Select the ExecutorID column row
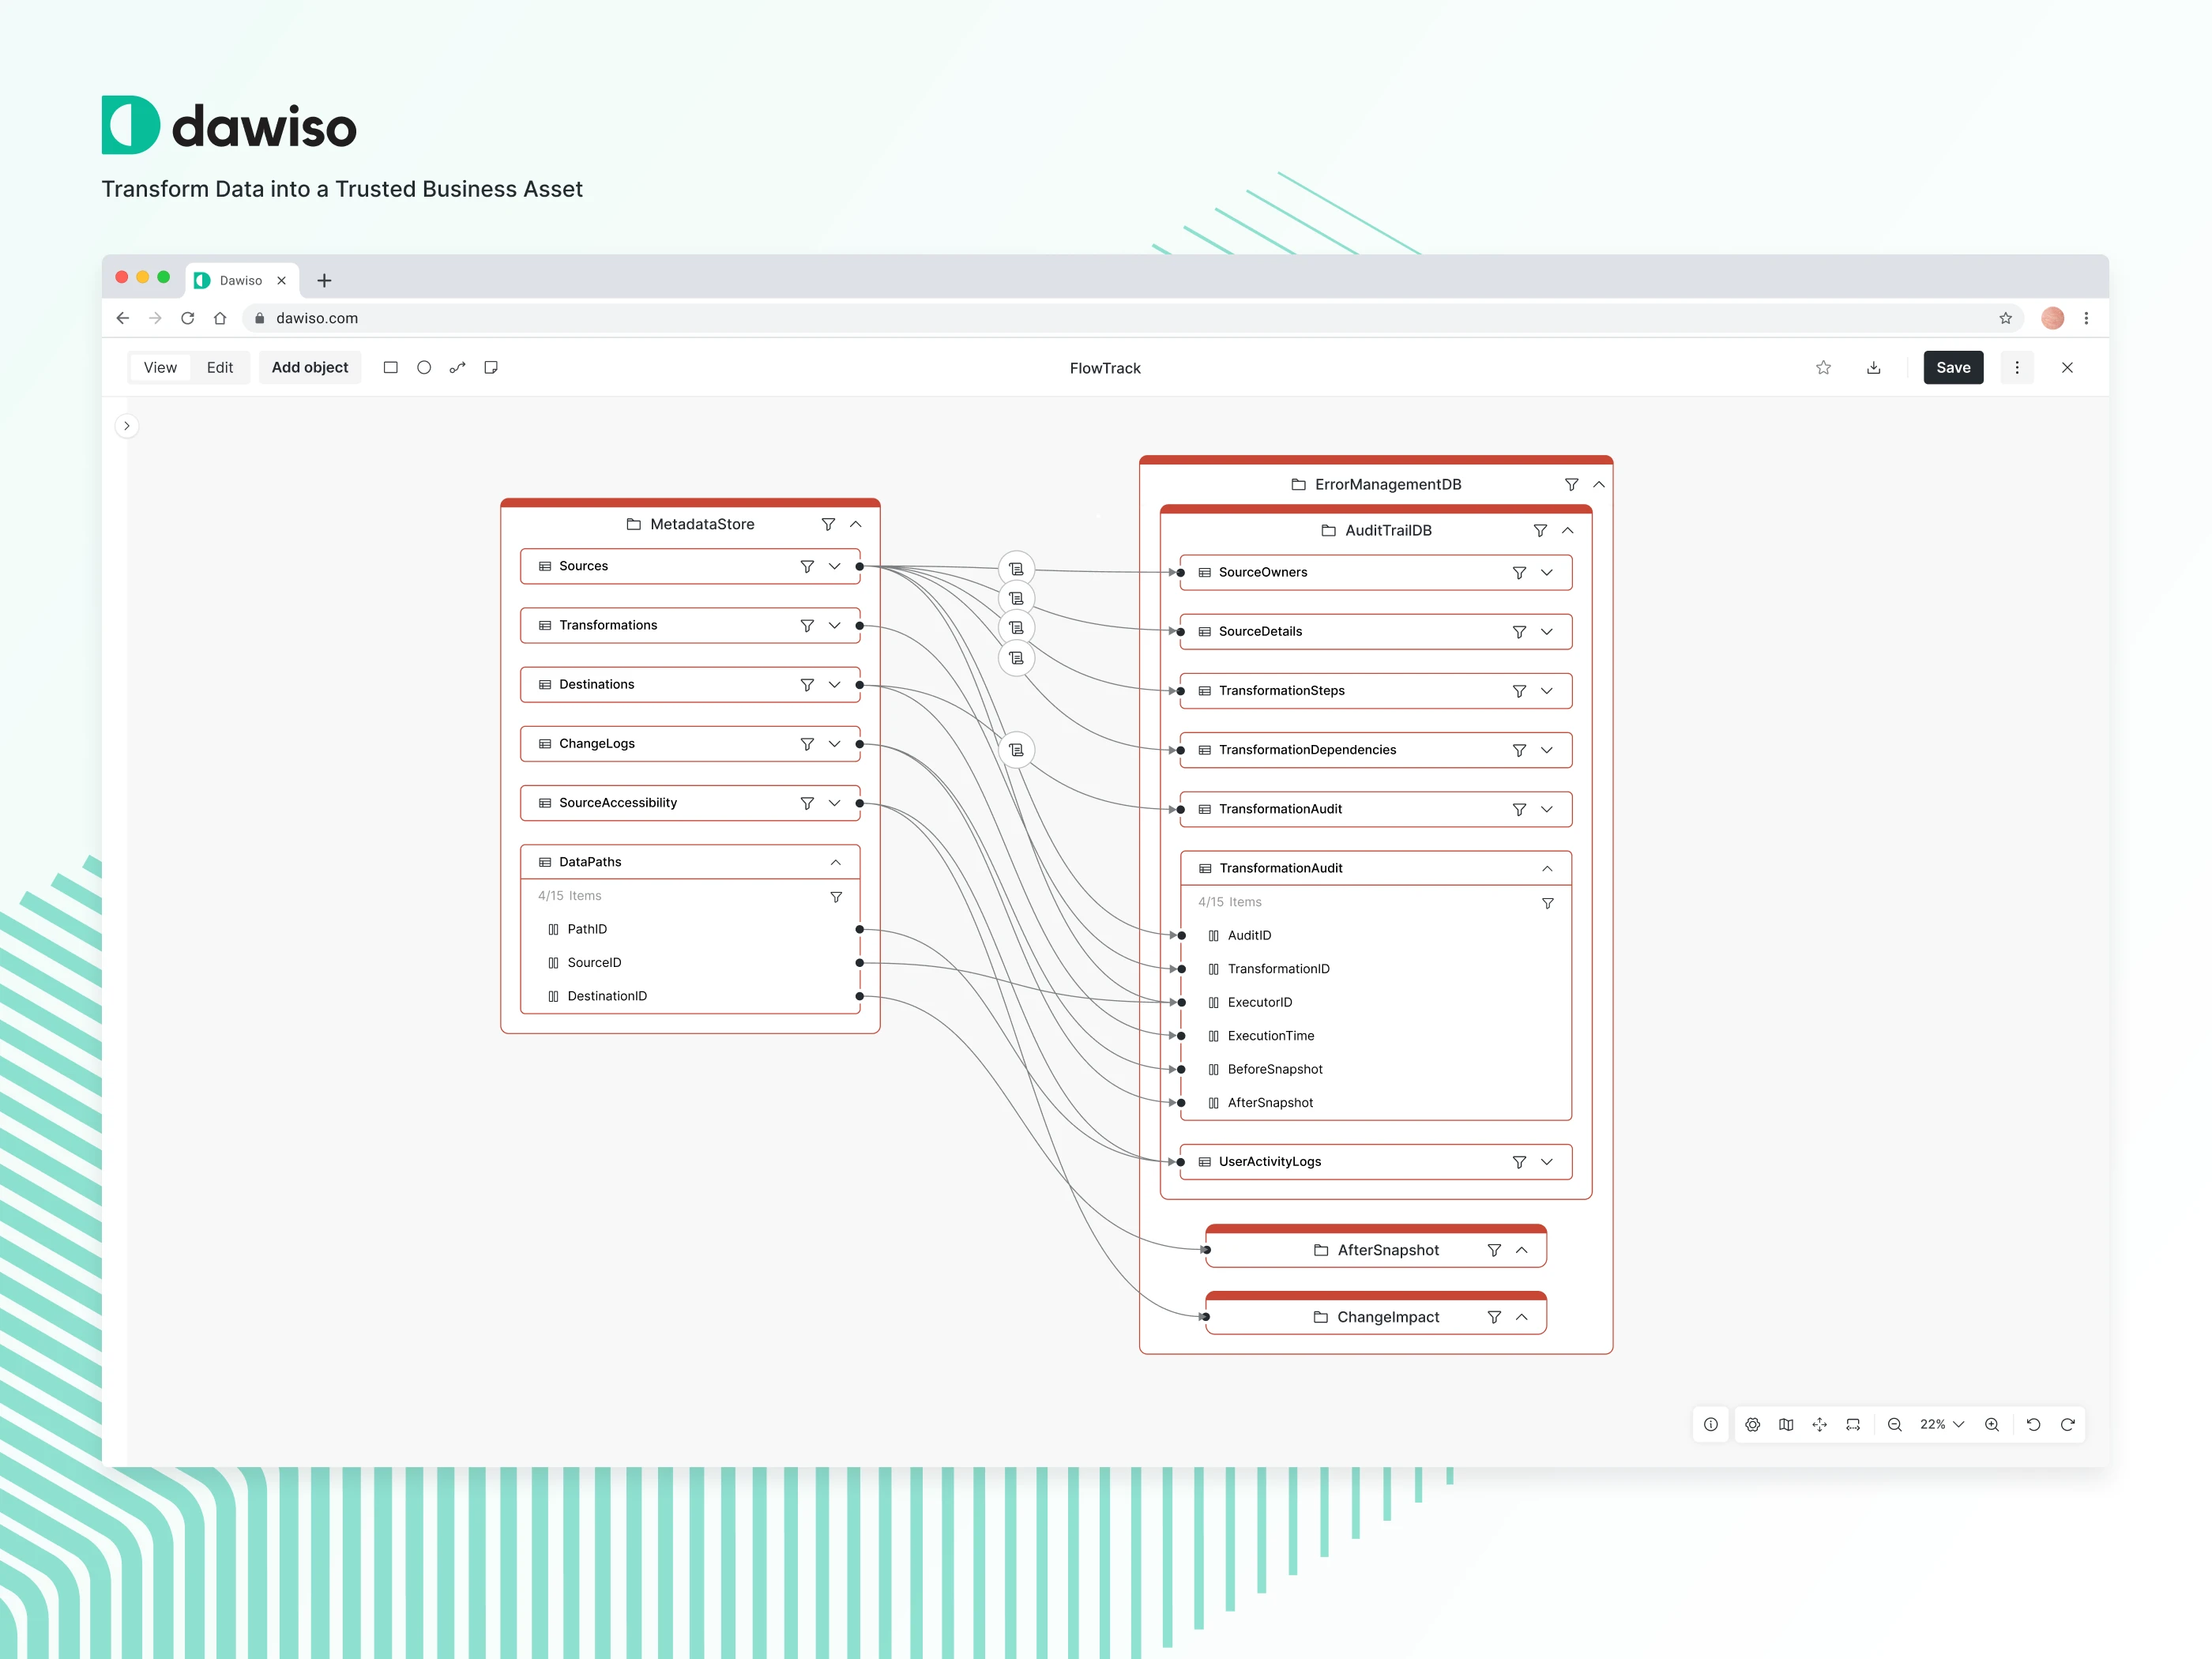The height and width of the screenshot is (1659, 2212). tap(1259, 1002)
